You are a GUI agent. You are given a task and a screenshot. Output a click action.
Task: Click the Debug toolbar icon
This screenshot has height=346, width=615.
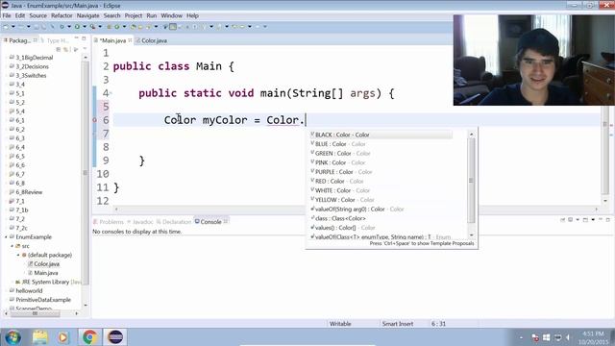(x=61, y=27)
